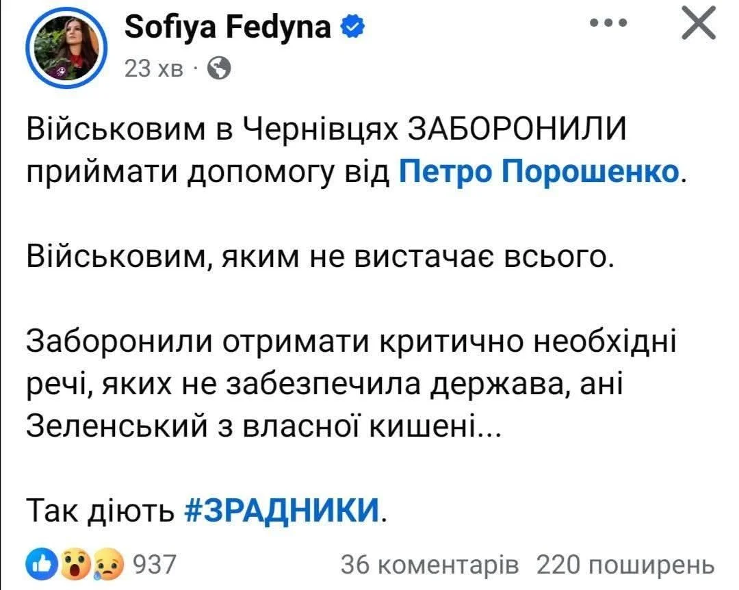
Task: Open the three-dots post options menu
Action: click(x=608, y=23)
